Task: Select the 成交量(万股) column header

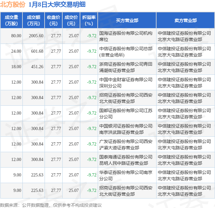Action: point(11,21)
